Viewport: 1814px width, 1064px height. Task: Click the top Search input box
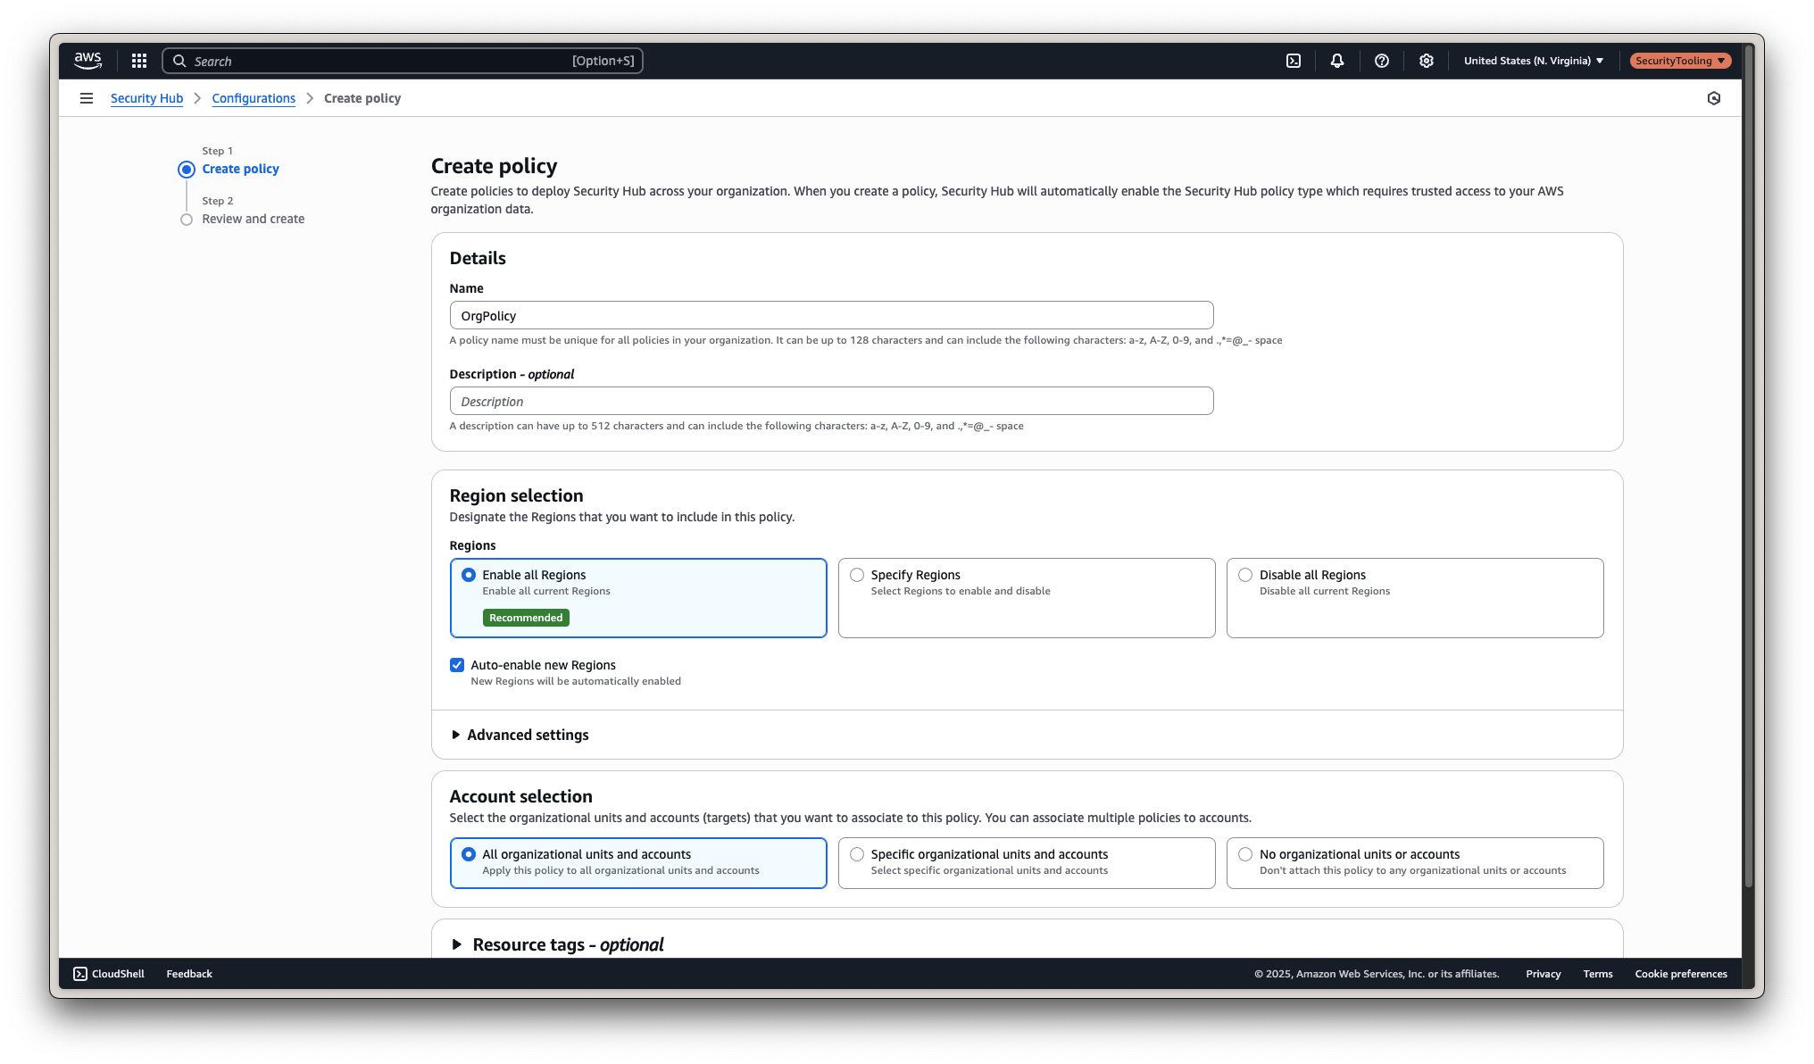tap(402, 61)
